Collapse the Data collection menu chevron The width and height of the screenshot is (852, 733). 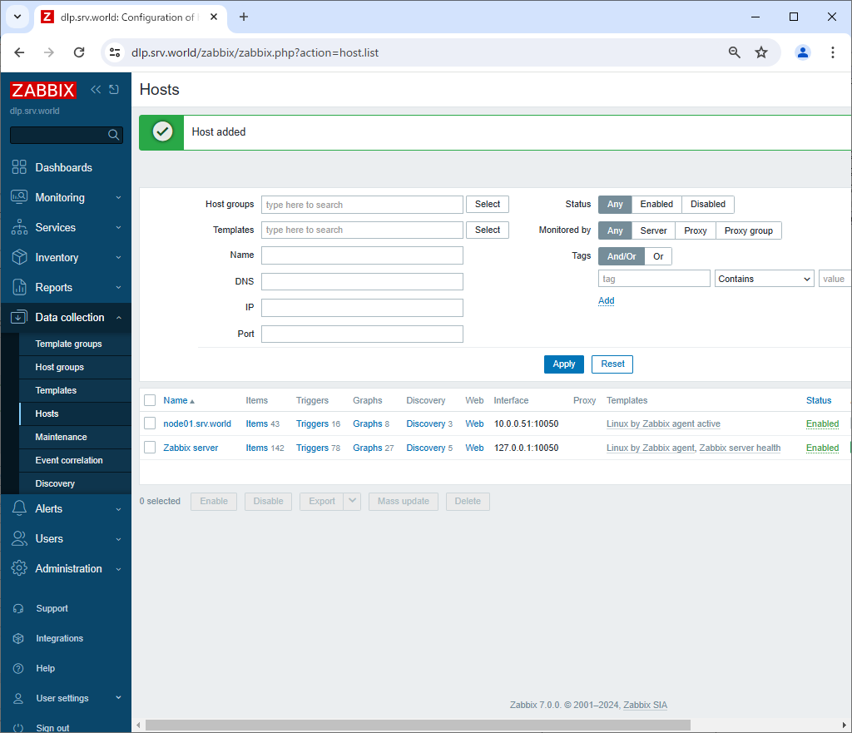[x=118, y=317]
